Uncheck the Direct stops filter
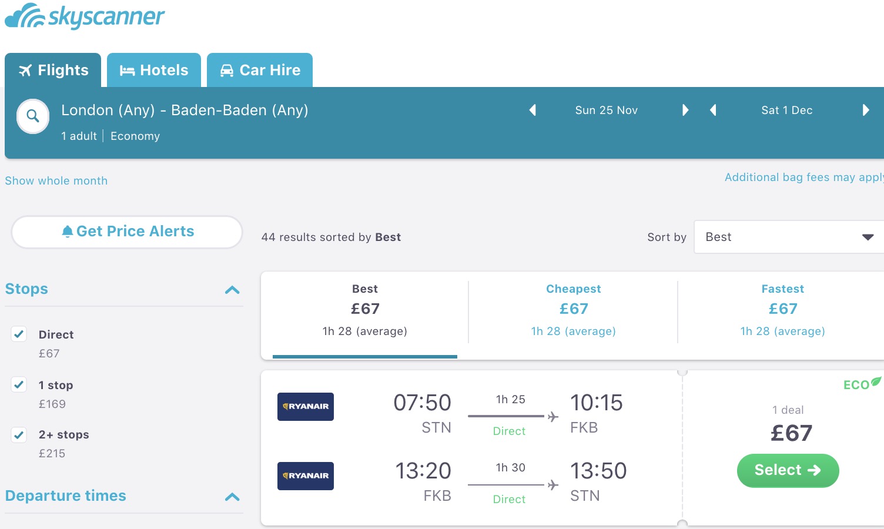This screenshot has width=884, height=529. (x=18, y=334)
